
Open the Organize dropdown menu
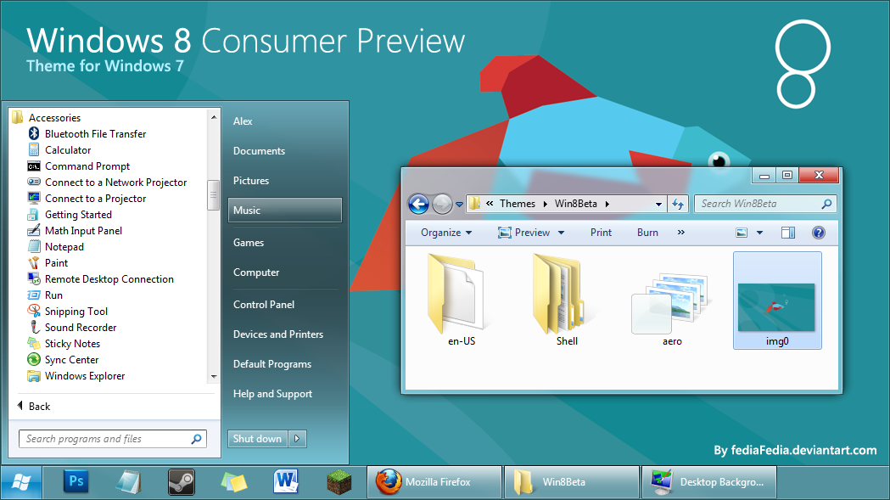click(446, 233)
